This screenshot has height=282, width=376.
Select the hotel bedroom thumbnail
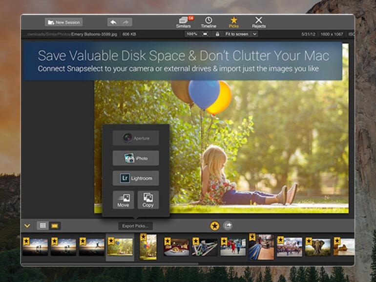click(176, 247)
